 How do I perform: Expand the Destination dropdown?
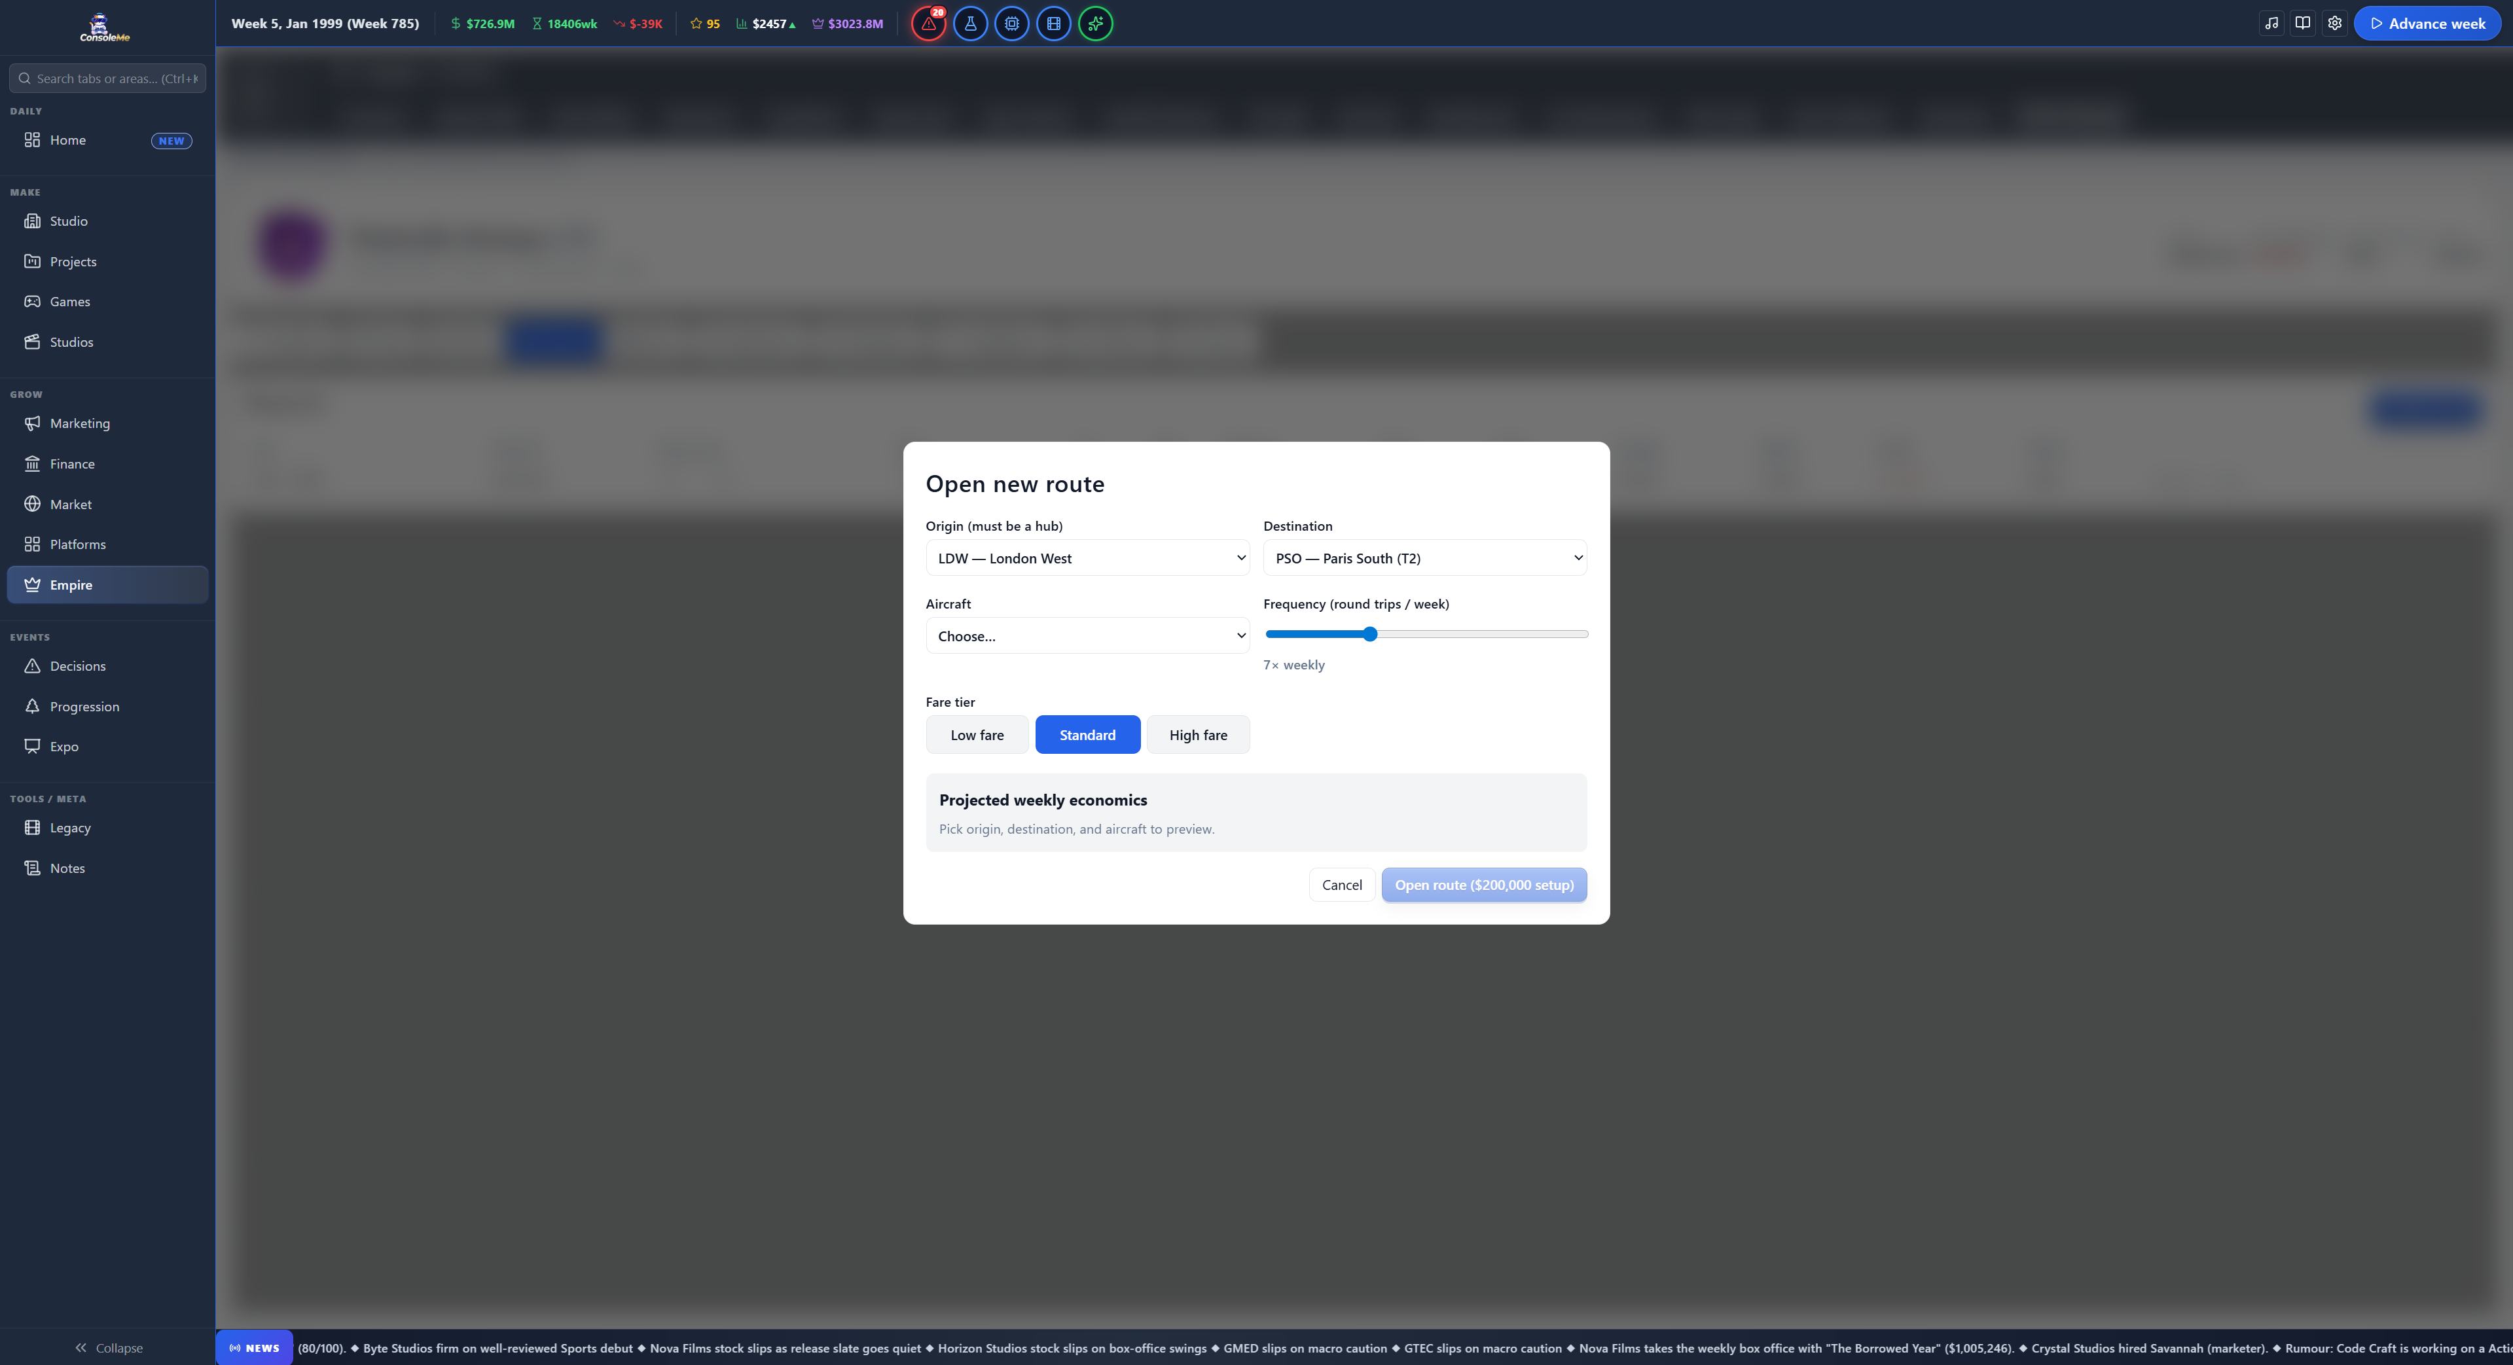point(1425,558)
